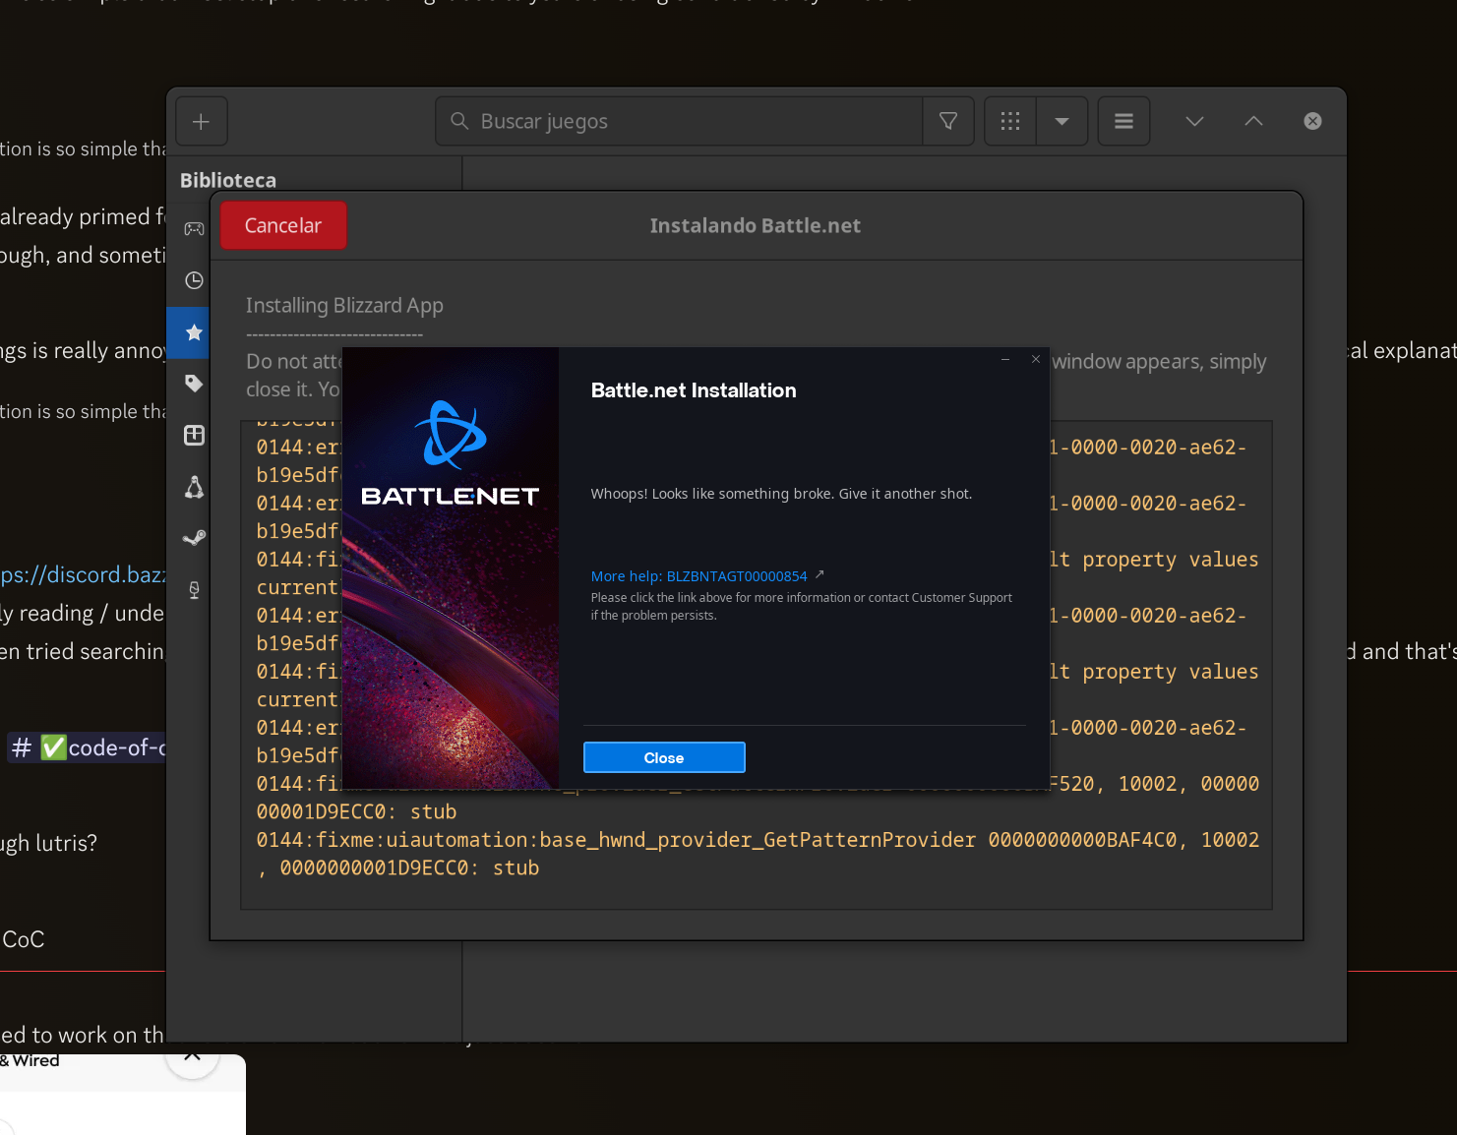Select the Favorites star in sidebar
Viewport: 1457px width, 1135px height.
[194, 332]
